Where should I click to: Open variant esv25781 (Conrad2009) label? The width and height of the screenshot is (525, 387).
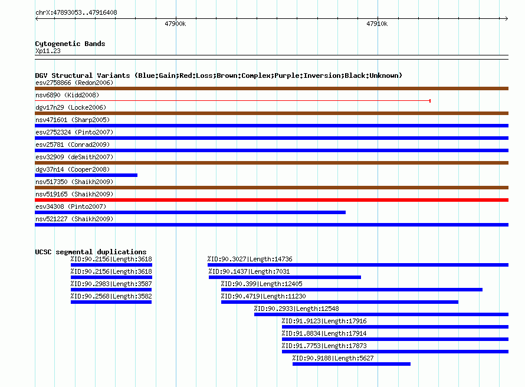click(x=73, y=145)
